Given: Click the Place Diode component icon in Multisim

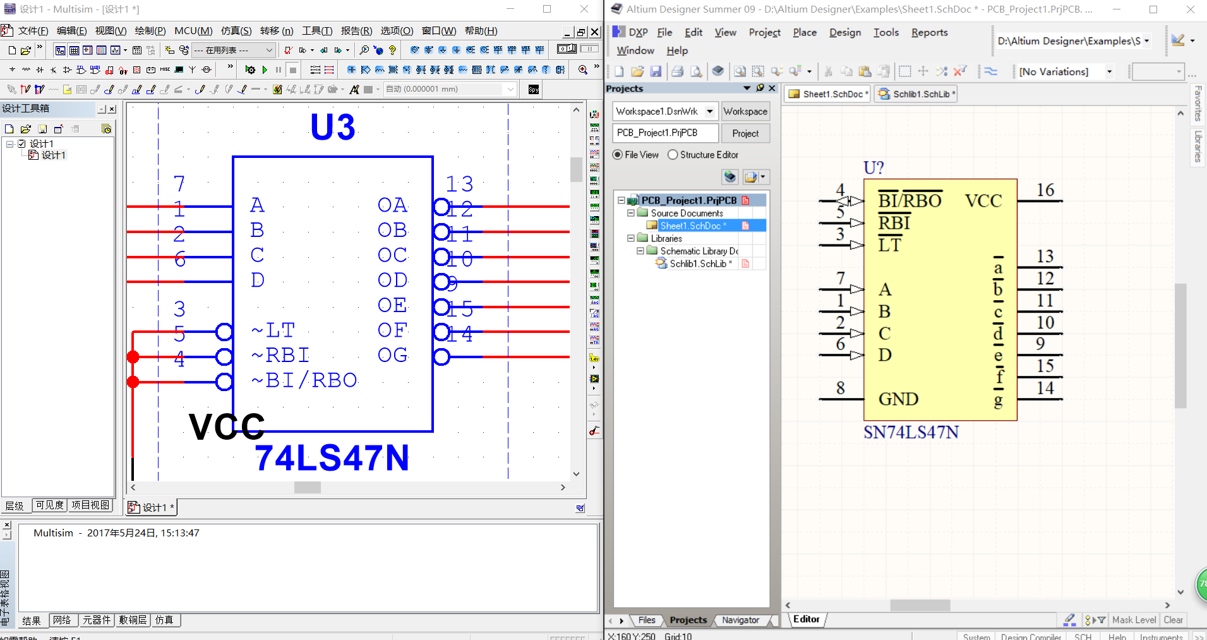Looking at the screenshot, I should (x=40, y=69).
